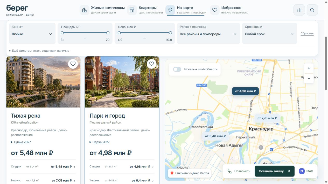Select map marker от 5,48 млн ₽
This screenshot has width=328, height=184.
[215, 136]
